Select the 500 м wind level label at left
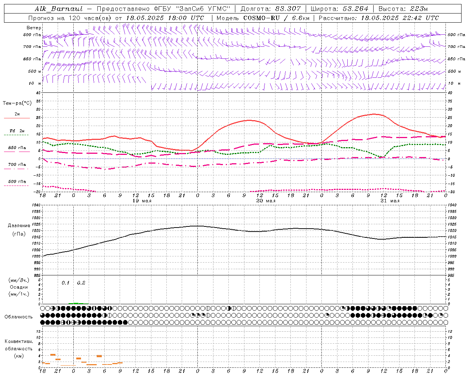 (x=35, y=71)
